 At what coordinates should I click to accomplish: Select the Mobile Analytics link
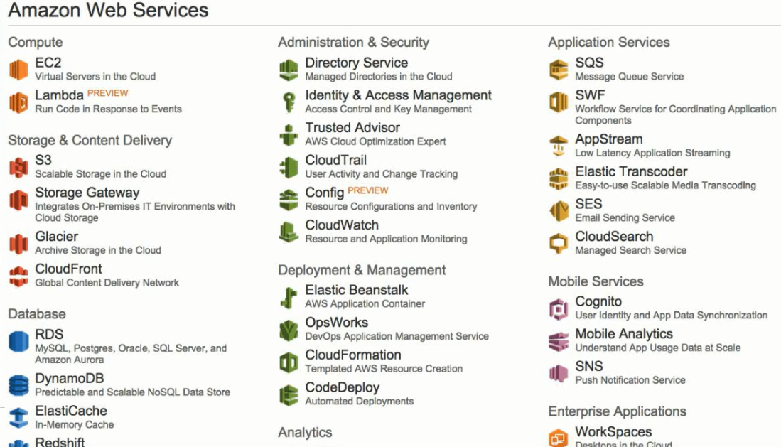pos(624,334)
